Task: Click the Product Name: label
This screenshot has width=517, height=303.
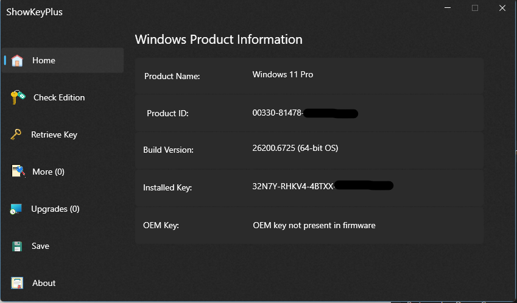Action: 172,77
